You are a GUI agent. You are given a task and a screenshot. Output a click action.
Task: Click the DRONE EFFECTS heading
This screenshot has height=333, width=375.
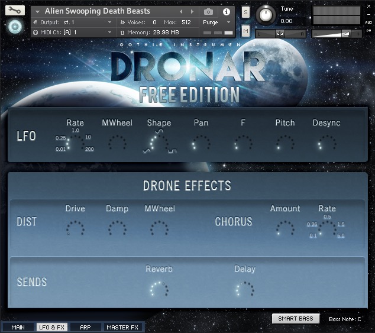187,186
